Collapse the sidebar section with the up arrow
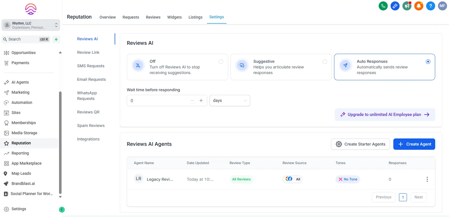This screenshot has width=449, height=217. [x=60, y=53]
